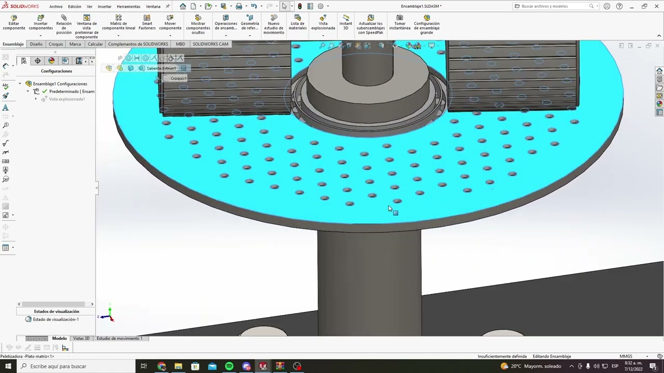
Task: Click the Vista explosionada tool
Action: pyautogui.click(x=323, y=23)
